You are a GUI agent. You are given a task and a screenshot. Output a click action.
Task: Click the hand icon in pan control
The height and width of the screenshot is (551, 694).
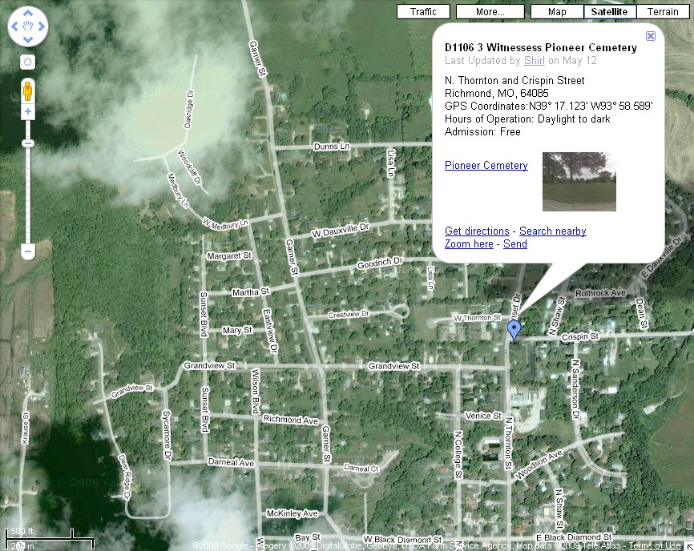(x=28, y=28)
